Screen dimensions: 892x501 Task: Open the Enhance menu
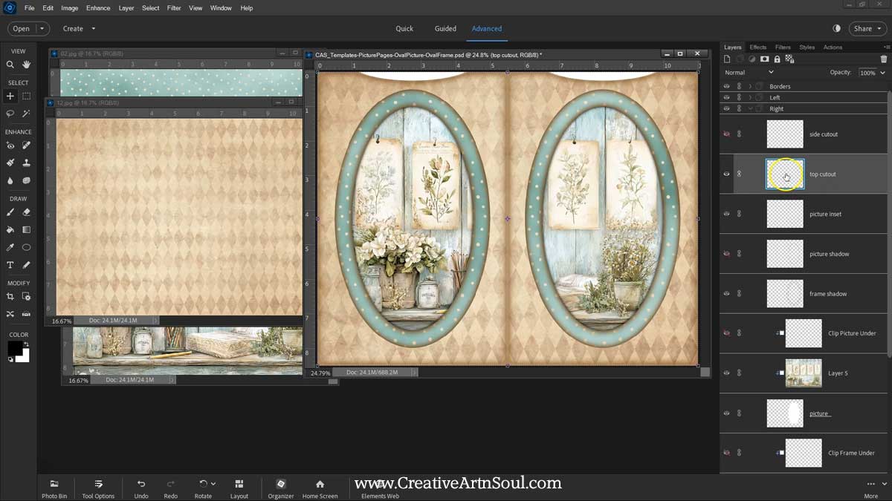pyautogui.click(x=97, y=8)
